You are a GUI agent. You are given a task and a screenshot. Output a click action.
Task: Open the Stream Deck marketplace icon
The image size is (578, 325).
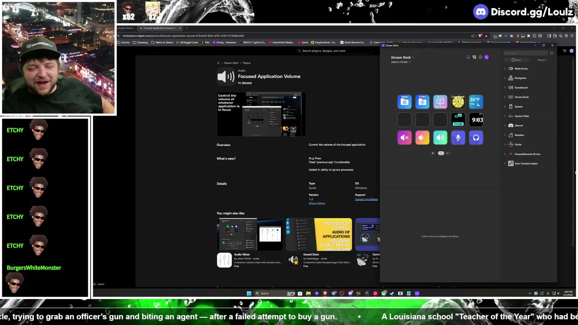click(474, 57)
